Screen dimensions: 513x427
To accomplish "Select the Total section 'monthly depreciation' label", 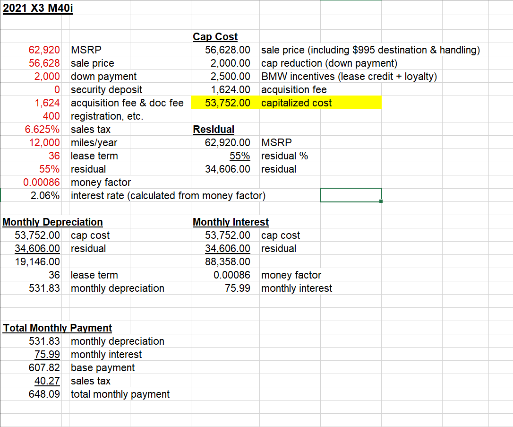I will [x=118, y=341].
